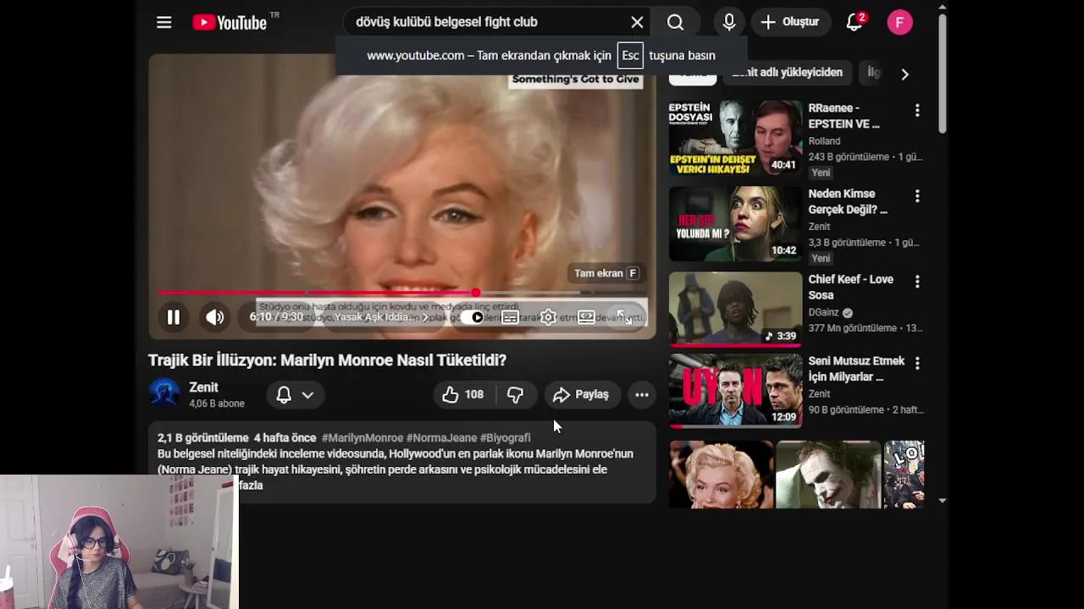Image resolution: width=1084 pixels, height=609 pixels.
Task: Open the subscription notification bell dropdown
Action: (x=295, y=395)
